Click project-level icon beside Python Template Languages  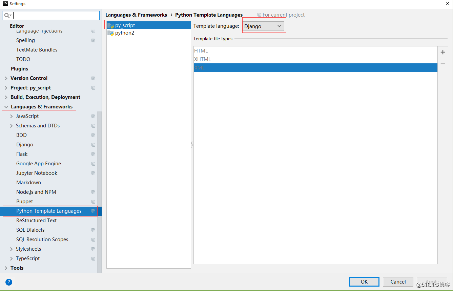93,211
